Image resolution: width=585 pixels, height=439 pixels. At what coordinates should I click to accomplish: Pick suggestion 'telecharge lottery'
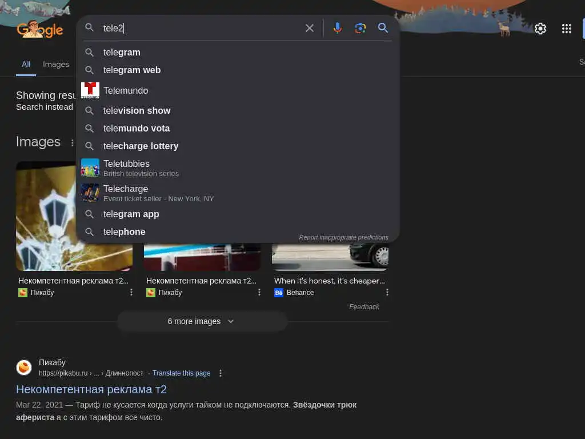click(x=238, y=146)
